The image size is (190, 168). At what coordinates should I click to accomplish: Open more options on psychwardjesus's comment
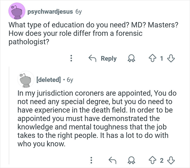71,58
